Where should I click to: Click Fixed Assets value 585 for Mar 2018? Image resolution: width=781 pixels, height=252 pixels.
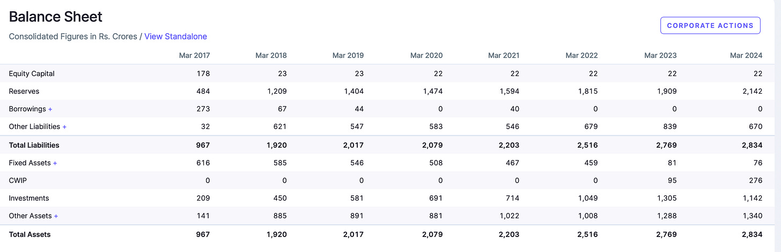279,163
